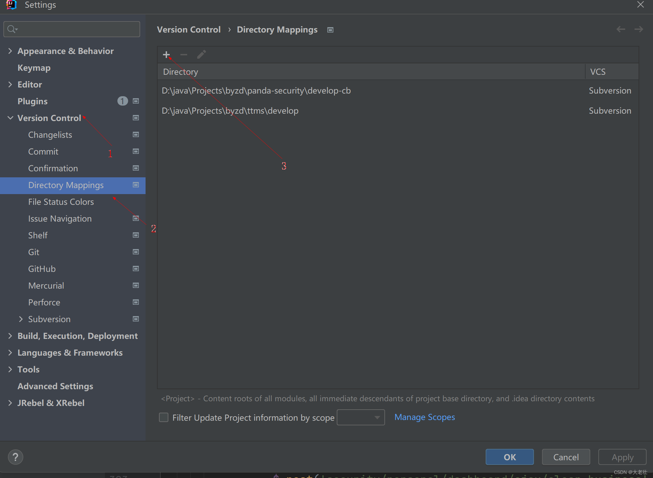Select the Git settings page

tap(34, 252)
